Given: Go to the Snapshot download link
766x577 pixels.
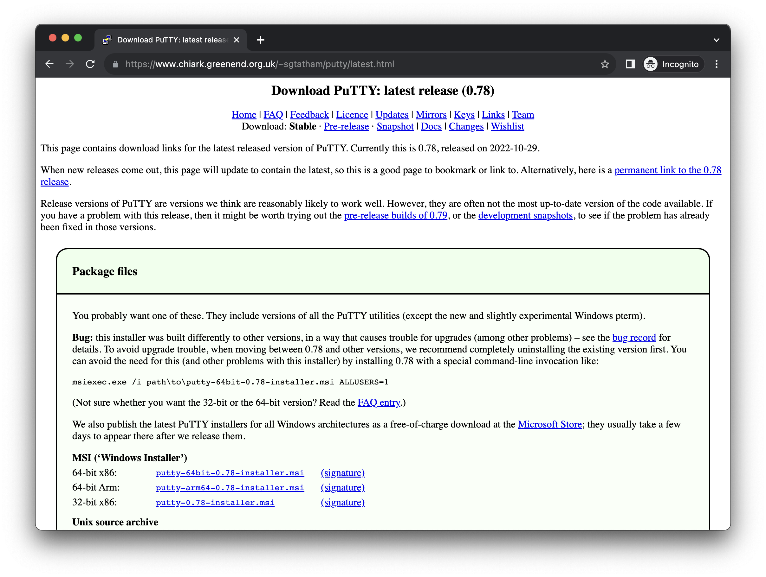Looking at the screenshot, I should pos(395,126).
